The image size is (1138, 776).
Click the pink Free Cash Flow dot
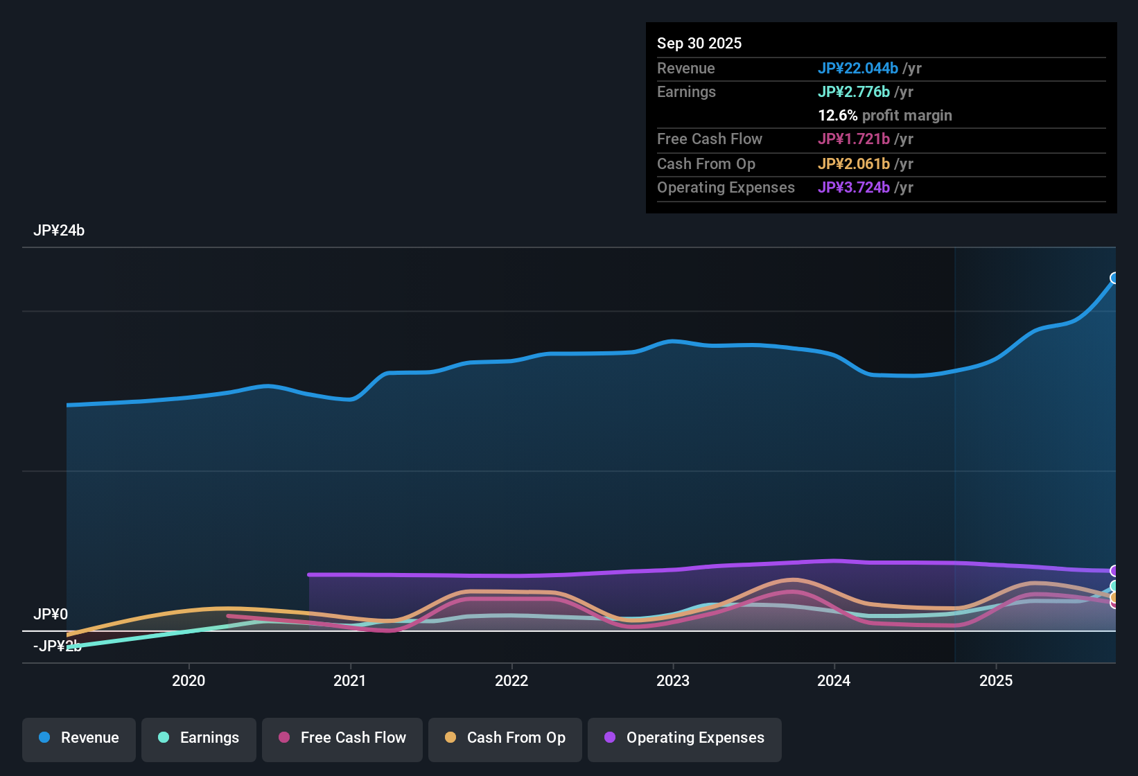click(x=284, y=737)
